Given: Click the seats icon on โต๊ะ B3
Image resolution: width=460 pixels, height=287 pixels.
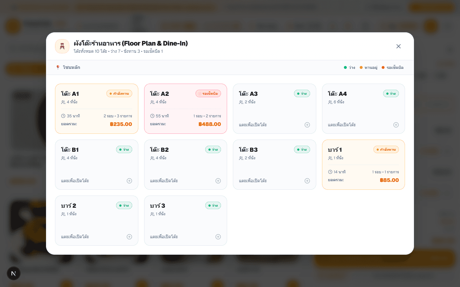Looking at the screenshot, I should tap(241, 158).
